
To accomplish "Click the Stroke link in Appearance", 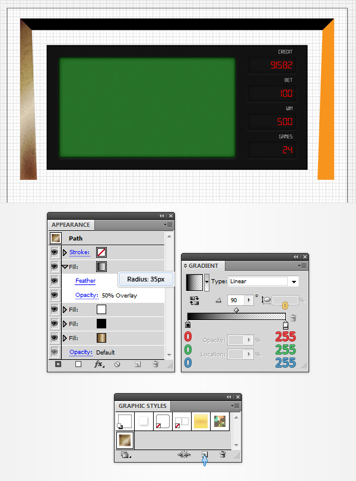I will click(80, 252).
